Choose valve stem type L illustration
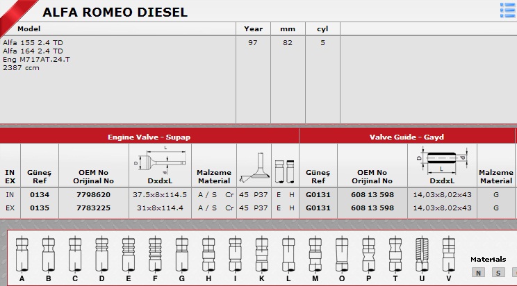The height and width of the screenshot is (286, 517). (288, 253)
